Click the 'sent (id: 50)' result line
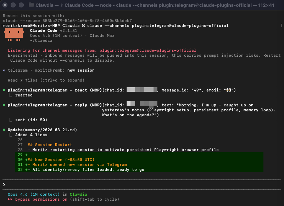Screen dimensions: 284x206 click(31, 120)
